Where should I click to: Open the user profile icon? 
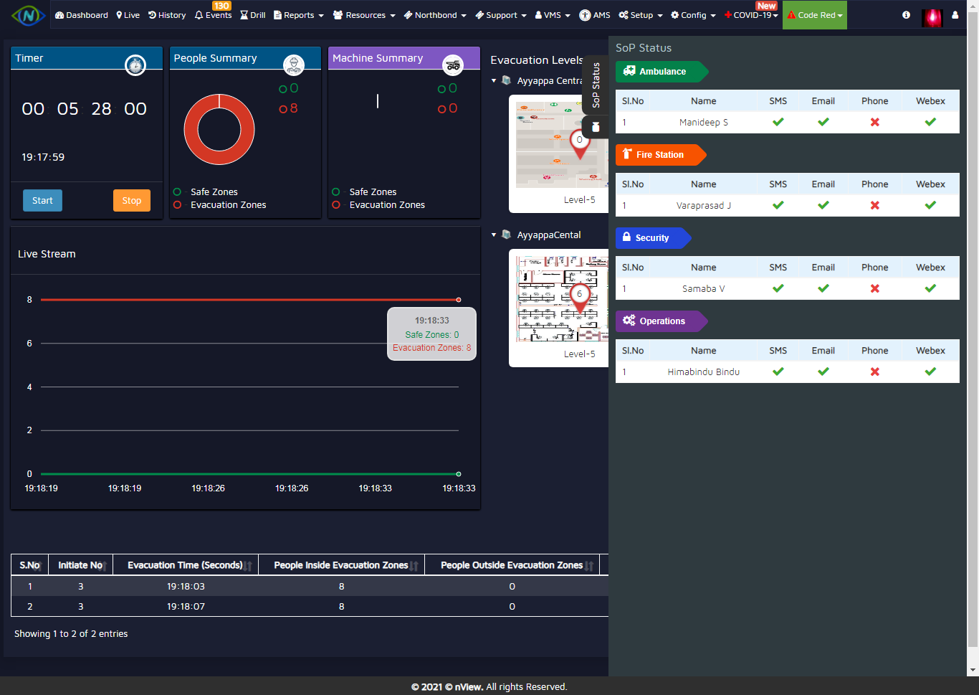tap(955, 15)
